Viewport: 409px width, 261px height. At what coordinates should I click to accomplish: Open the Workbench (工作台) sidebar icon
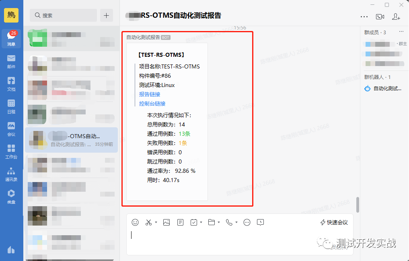[x=11, y=151]
